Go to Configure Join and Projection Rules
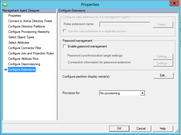The image size is (181, 135). (31, 53)
